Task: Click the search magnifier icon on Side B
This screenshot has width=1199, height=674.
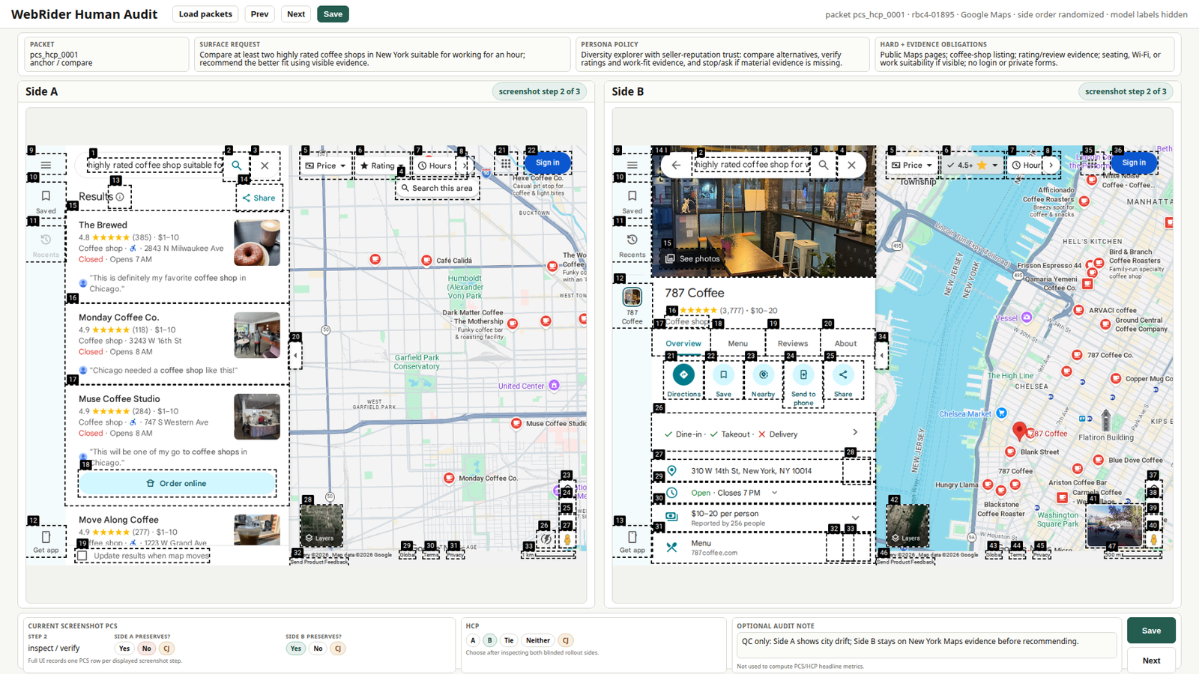Action: point(824,165)
